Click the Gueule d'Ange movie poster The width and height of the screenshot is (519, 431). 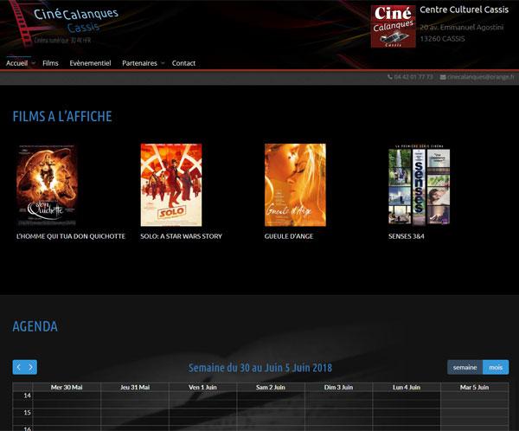(295, 185)
